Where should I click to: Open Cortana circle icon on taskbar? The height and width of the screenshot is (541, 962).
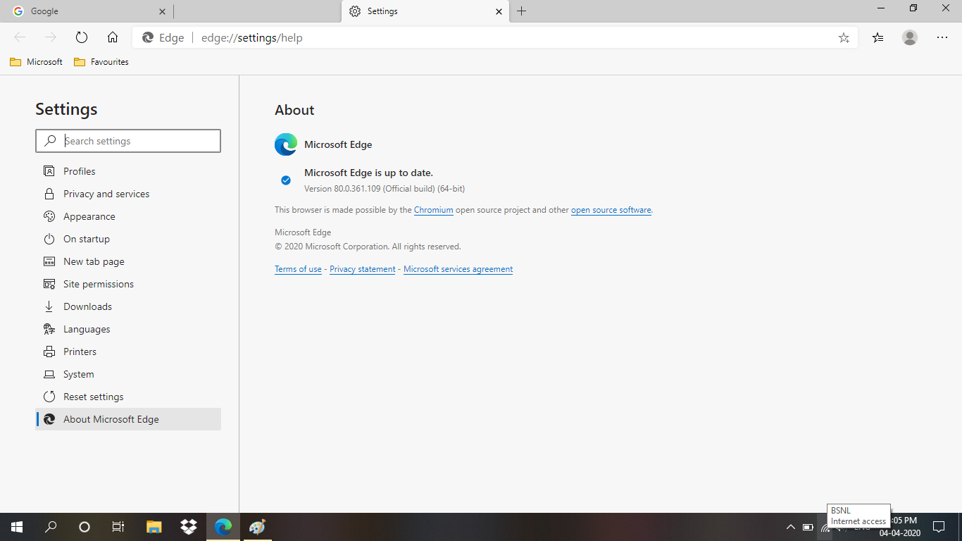tap(85, 527)
